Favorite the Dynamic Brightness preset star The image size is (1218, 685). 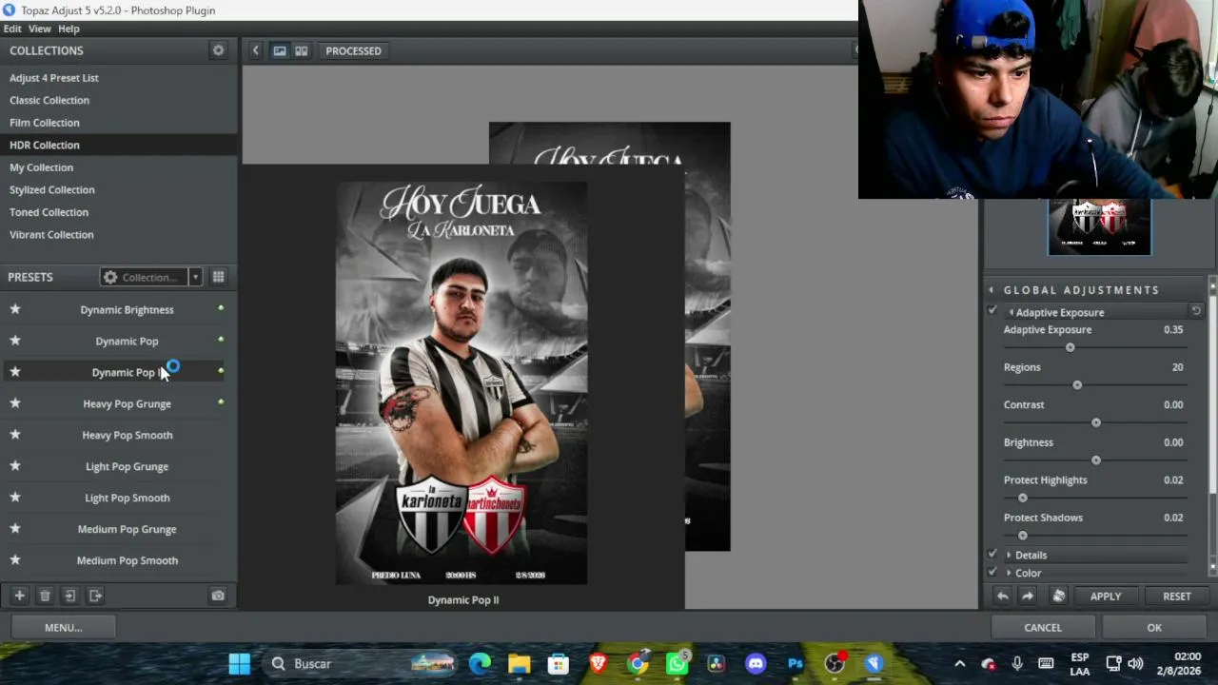[15, 309]
